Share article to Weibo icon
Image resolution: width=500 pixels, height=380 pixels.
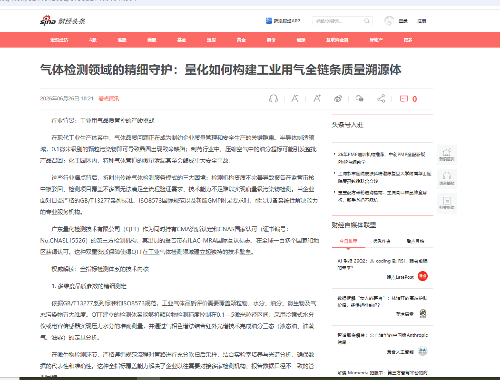338,99
